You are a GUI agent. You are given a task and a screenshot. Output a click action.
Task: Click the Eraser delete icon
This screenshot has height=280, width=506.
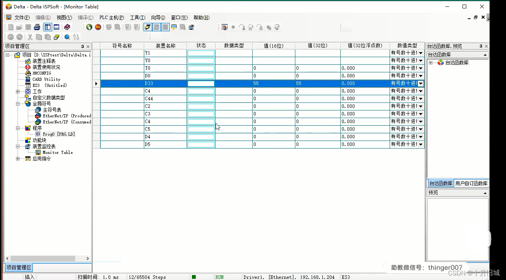click(x=56, y=37)
